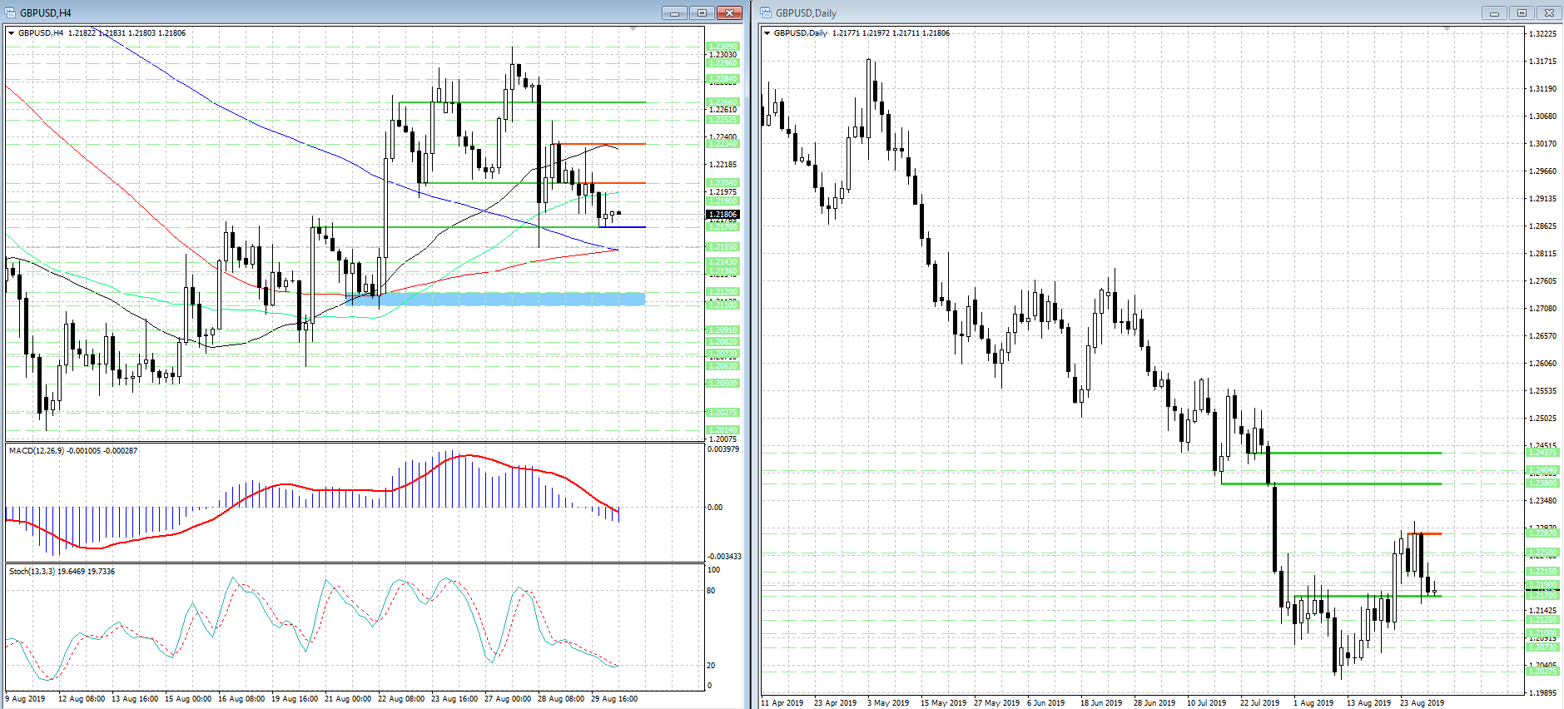Close the GBPUSD,Daily chart window

[1548, 12]
